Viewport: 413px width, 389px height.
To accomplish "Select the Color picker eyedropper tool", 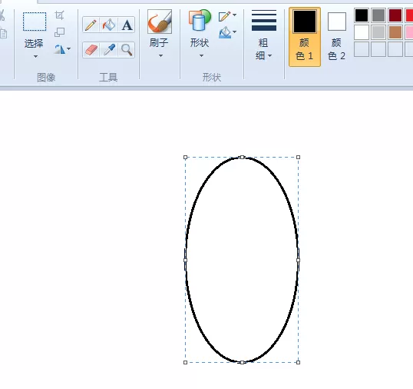I will [109, 50].
